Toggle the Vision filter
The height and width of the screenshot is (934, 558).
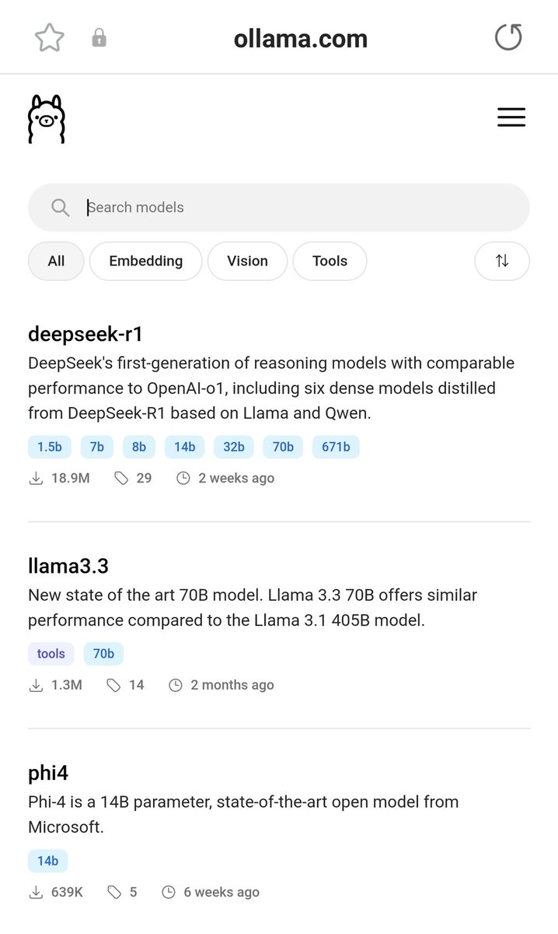point(247,261)
